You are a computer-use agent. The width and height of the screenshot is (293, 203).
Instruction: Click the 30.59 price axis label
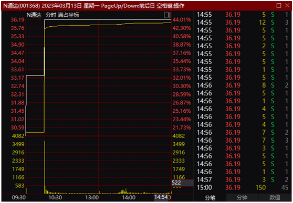pyautogui.click(x=17, y=127)
